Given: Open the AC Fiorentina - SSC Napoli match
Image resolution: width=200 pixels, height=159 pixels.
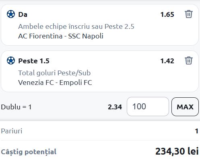Looking at the screenshot, I should (x=61, y=36).
